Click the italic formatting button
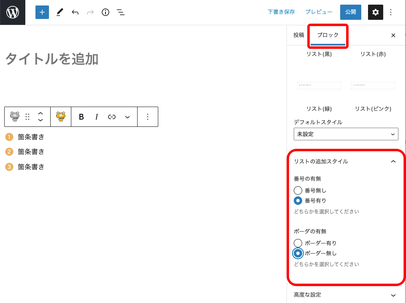The height and width of the screenshot is (303, 406). point(97,117)
